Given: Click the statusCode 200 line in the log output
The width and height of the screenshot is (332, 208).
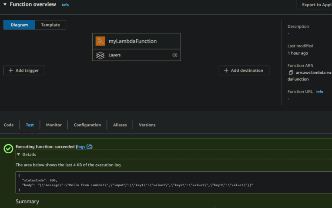Looking at the screenshot, I should (x=40, y=180).
